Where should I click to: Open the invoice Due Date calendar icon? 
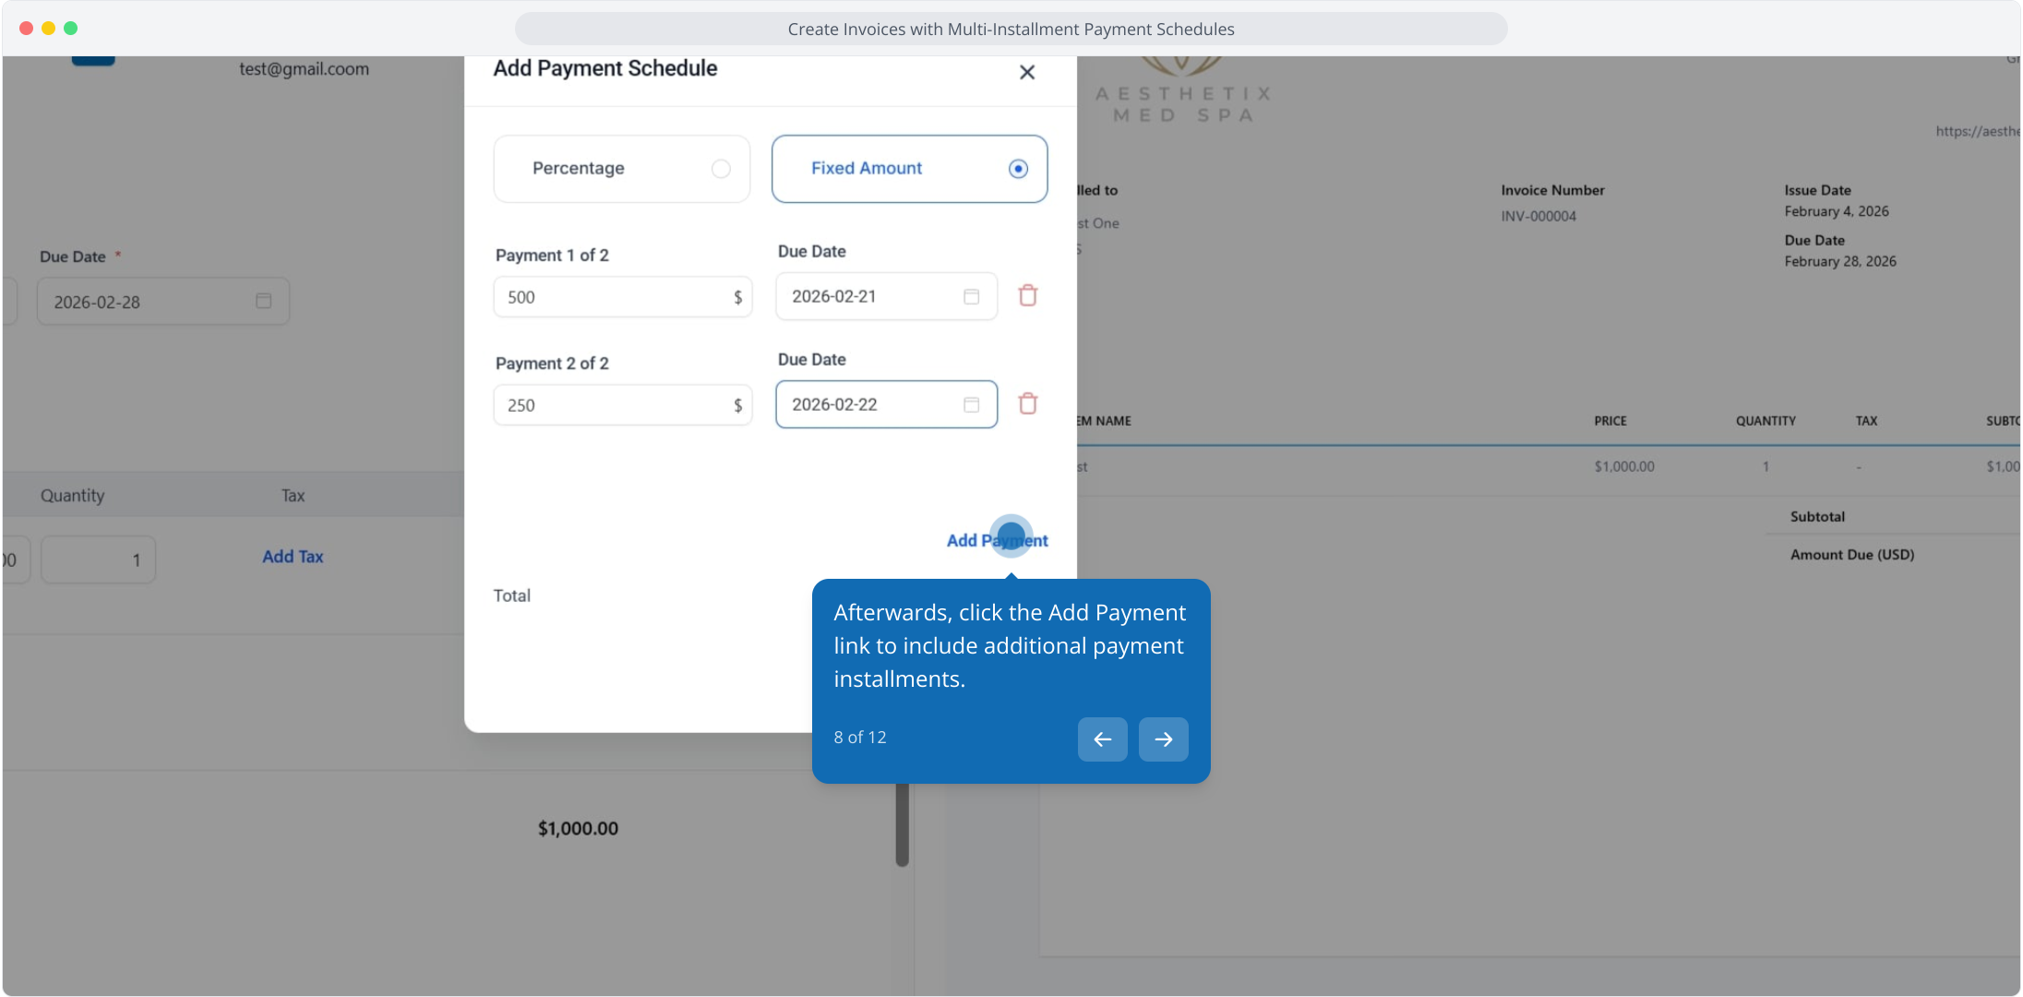[263, 301]
